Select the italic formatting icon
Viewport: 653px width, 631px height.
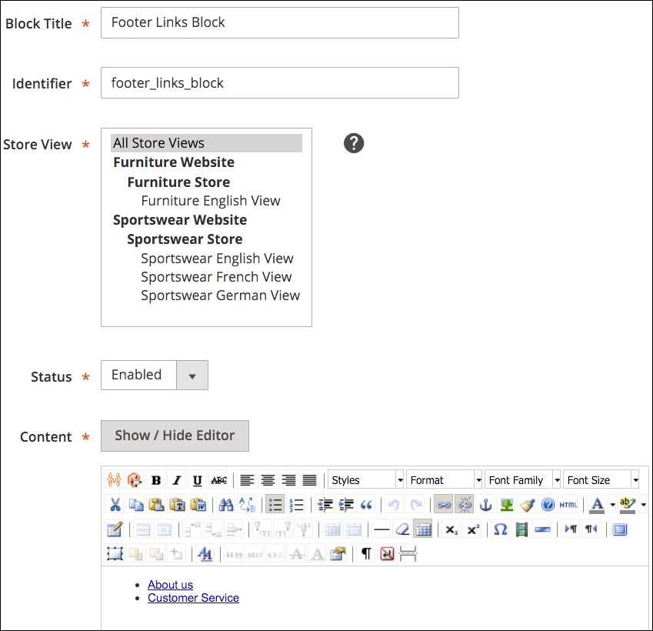click(176, 479)
